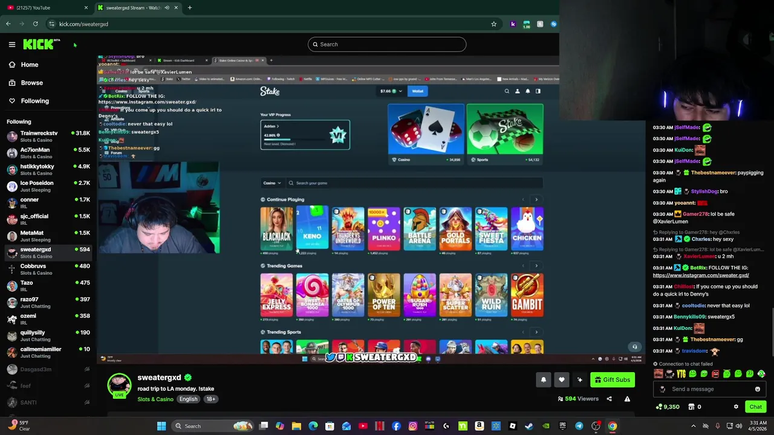Go back in browser history
The height and width of the screenshot is (435, 774).
click(x=8, y=24)
